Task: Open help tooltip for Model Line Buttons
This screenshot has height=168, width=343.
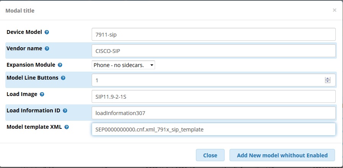Action: click(63, 78)
